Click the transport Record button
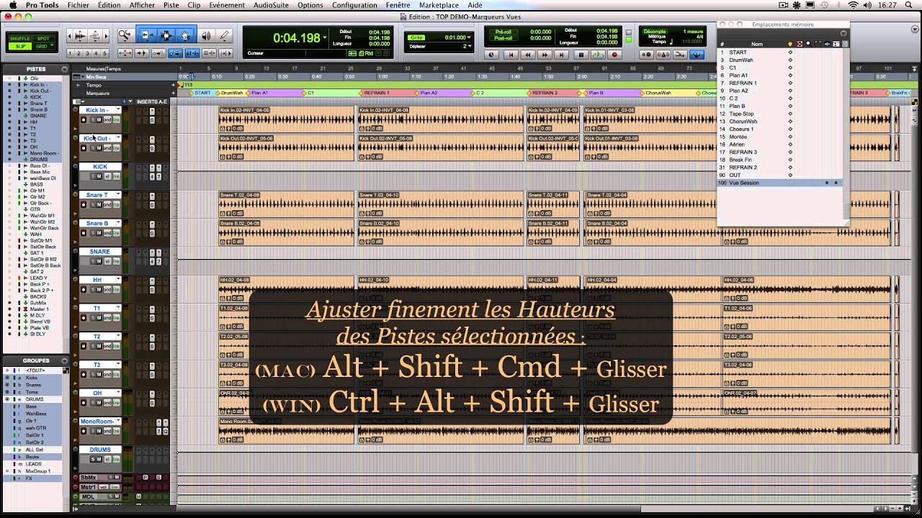This screenshot has height=518, width=922. 614,55
